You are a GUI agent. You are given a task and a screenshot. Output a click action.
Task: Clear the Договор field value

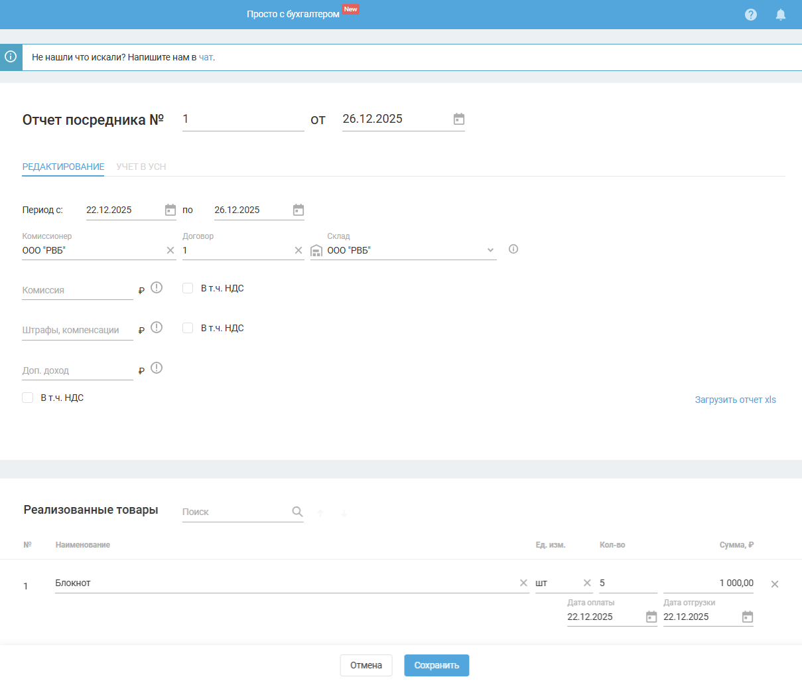click(299, 250)
